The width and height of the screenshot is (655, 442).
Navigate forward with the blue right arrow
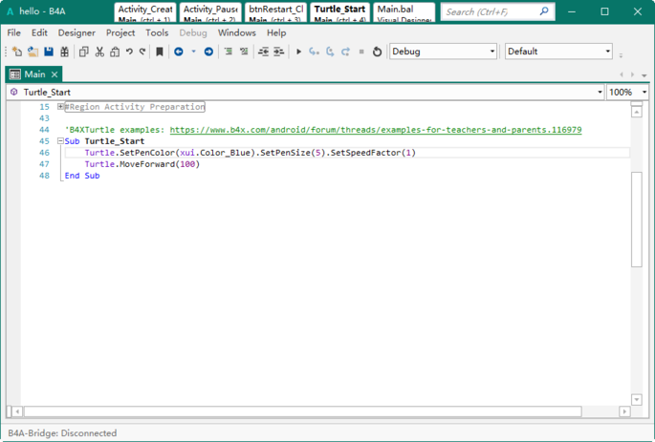pos(208,52)
